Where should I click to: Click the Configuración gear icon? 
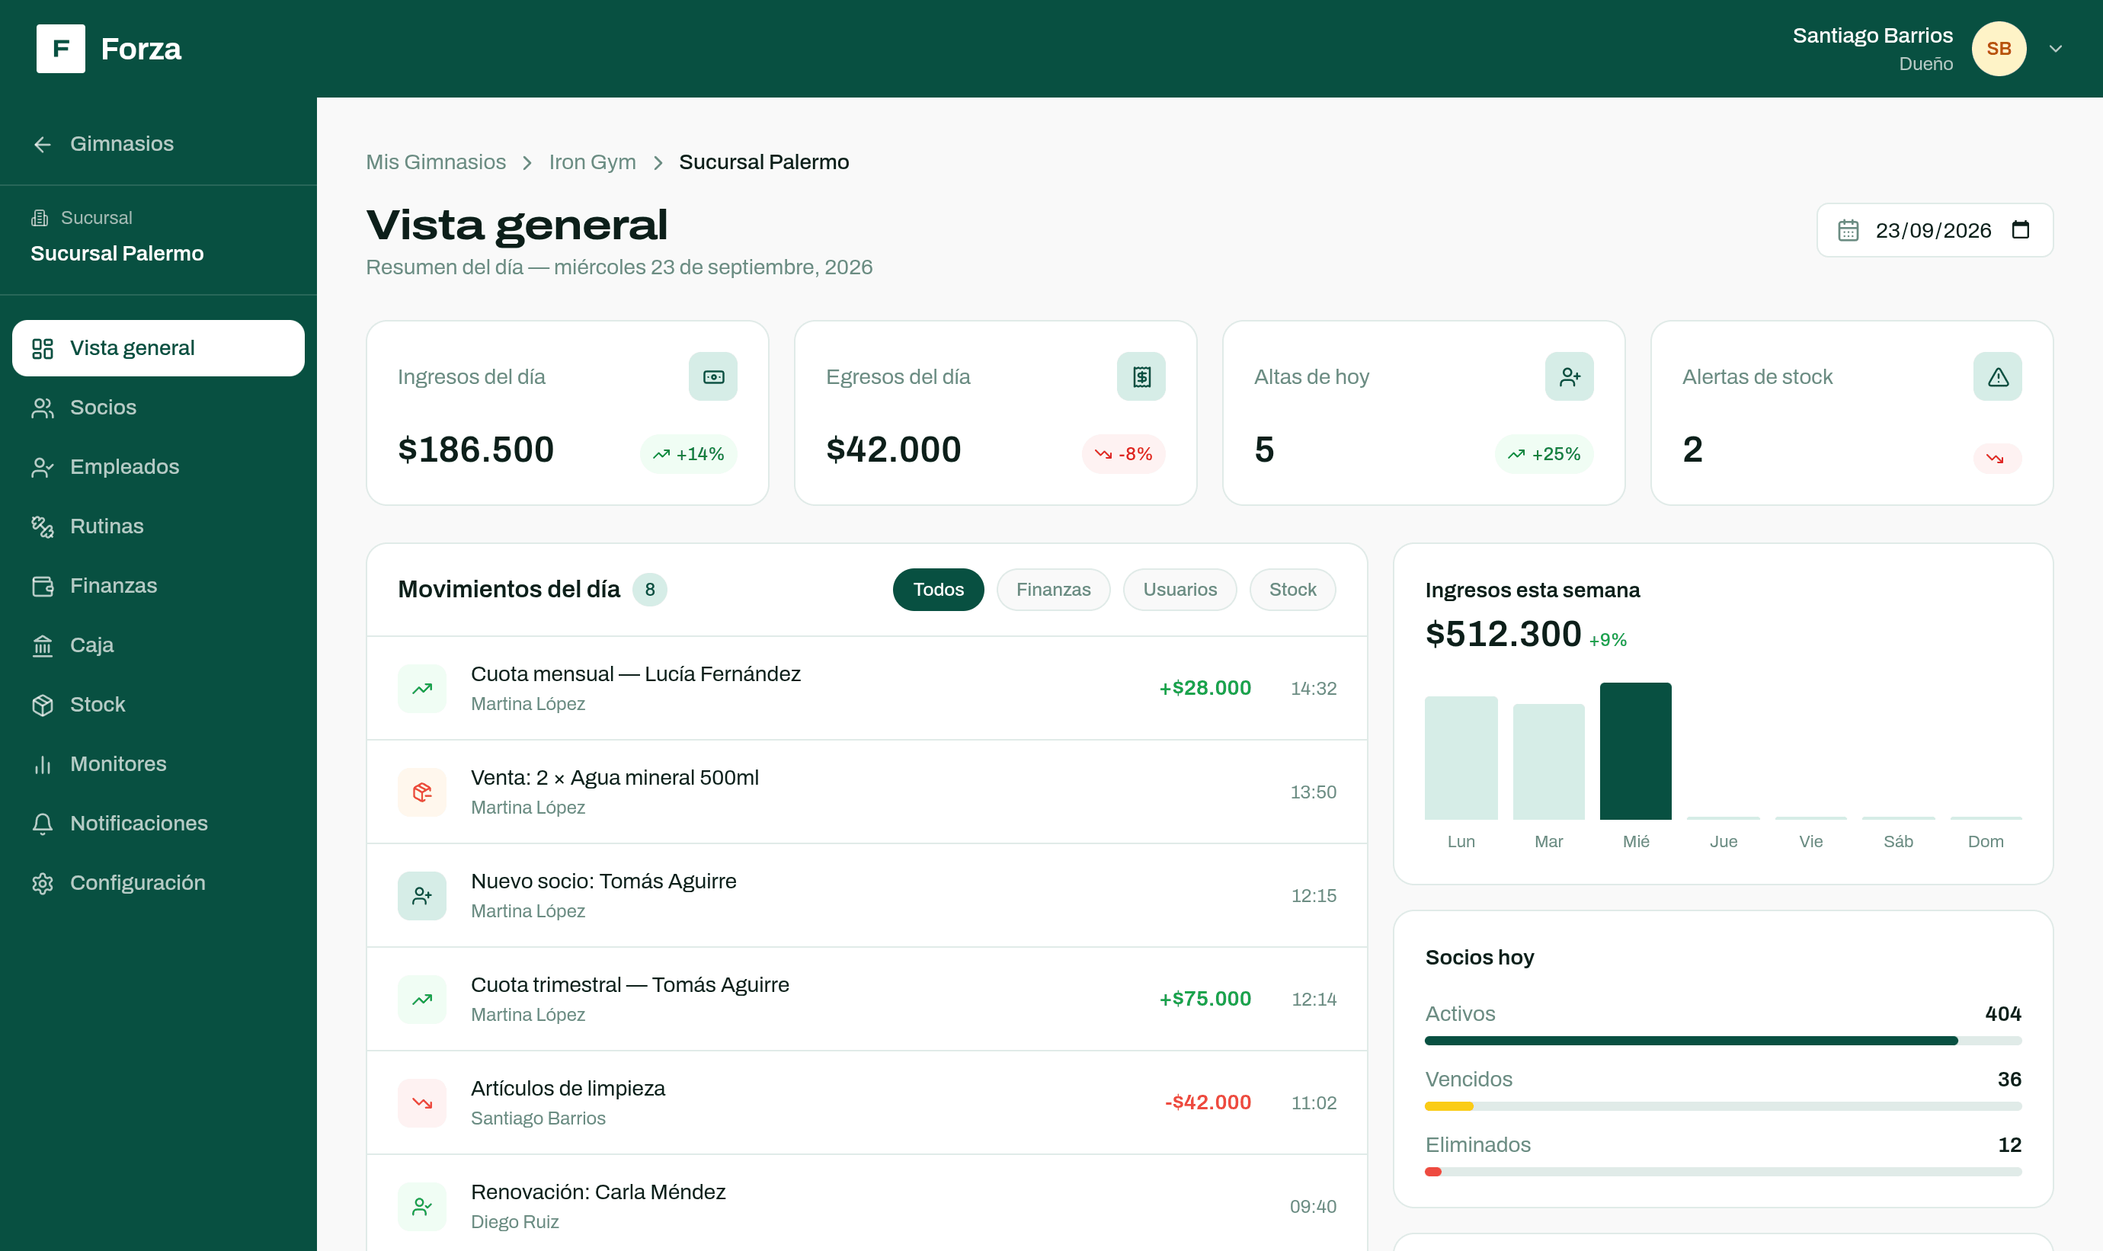coord(42,884)
